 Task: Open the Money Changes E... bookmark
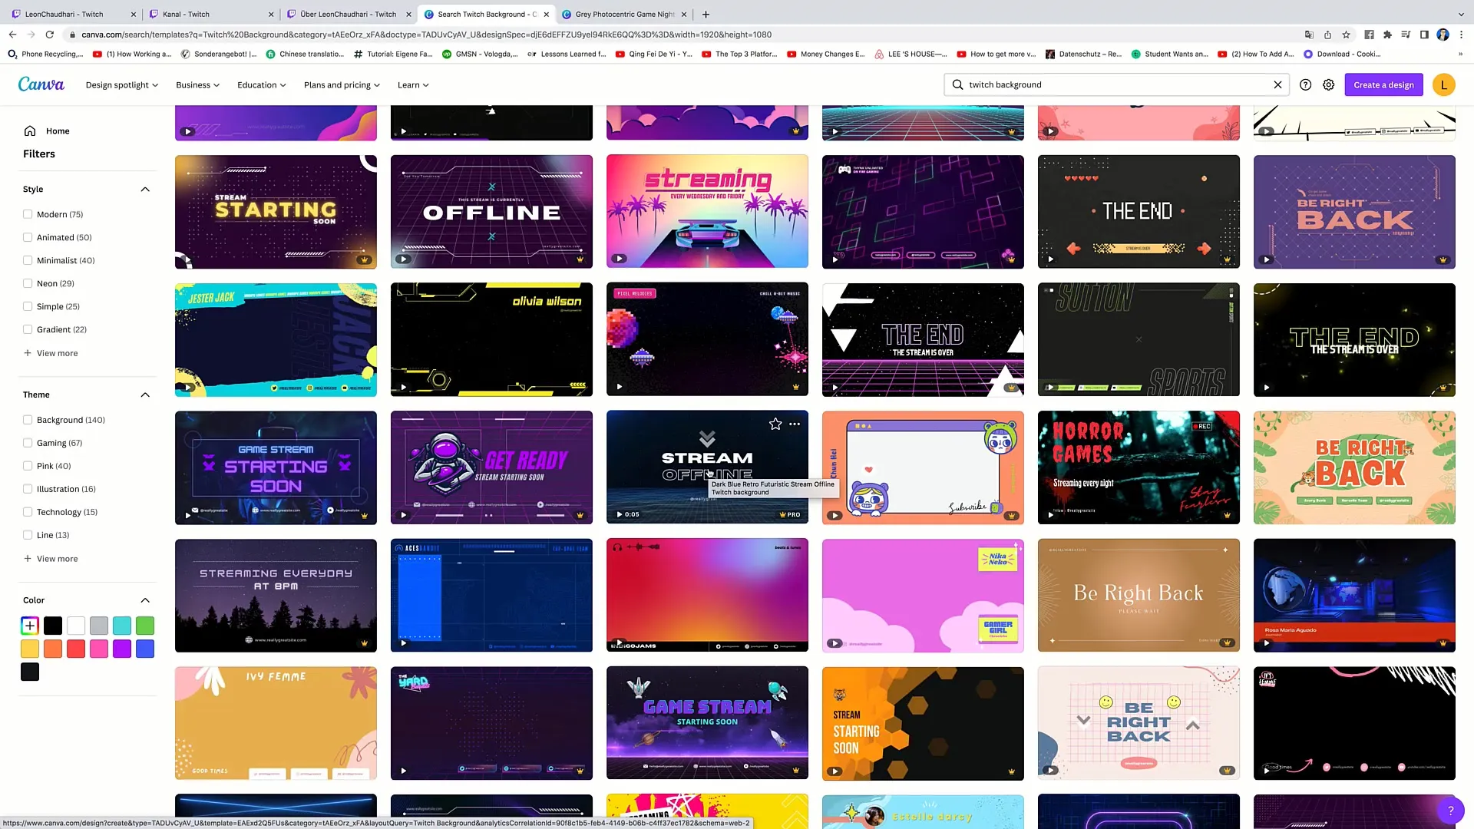tap(825, 54)
